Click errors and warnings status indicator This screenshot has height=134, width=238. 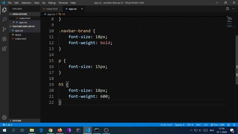(x=7, y=125)
